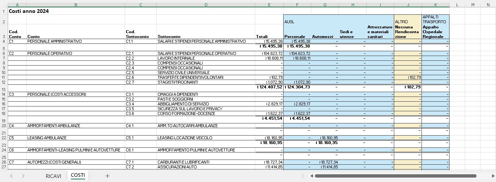Click the 'Sedi e utenze' heading cell
Image resolution: width=496 pixels, height=182 pixels.
pyautogui.click(x=353, y=32)
